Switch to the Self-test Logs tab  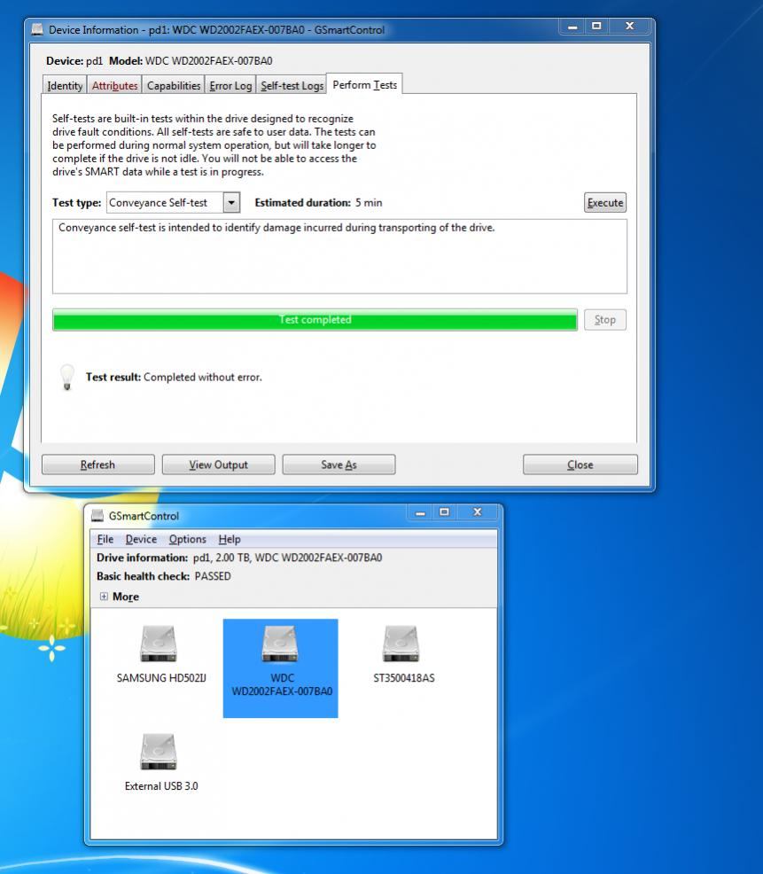tap(292, 85)
